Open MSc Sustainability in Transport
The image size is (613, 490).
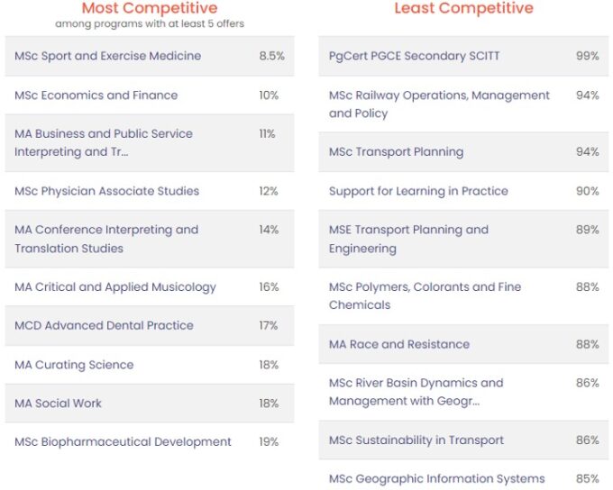463,440
